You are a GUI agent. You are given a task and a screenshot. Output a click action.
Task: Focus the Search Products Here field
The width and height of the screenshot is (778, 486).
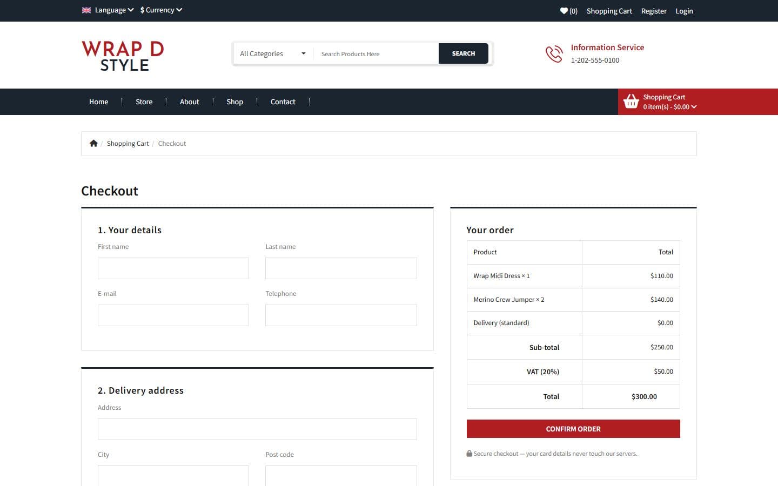376,54
